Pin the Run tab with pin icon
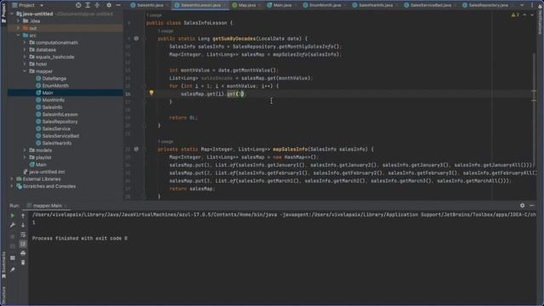Image resolution: width=544 pixels, height=306 pixels. 13,269
